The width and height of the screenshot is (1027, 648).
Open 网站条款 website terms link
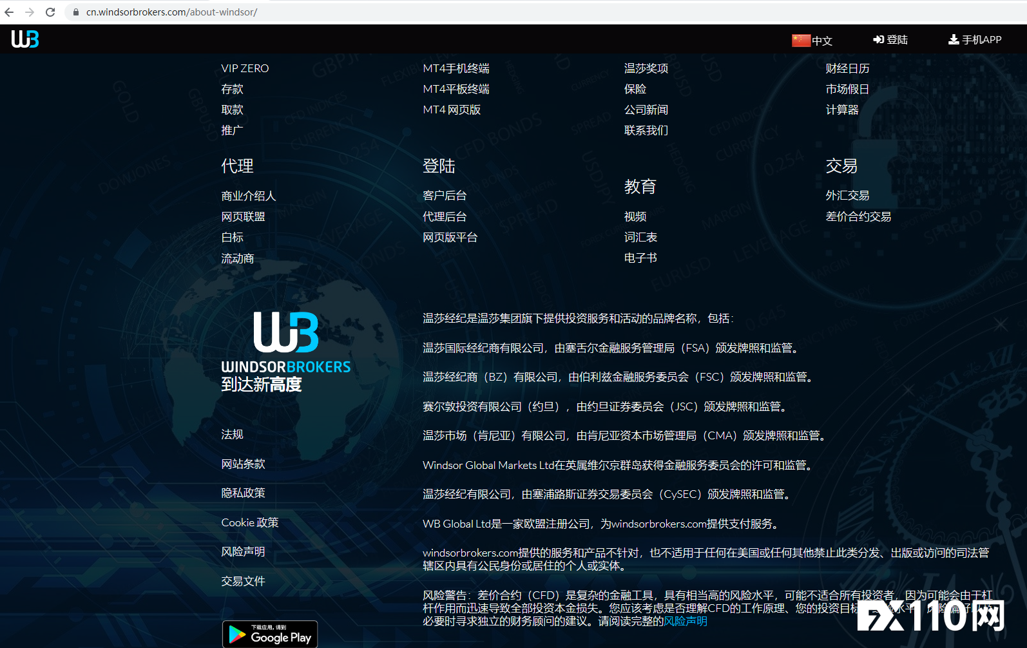244,464
